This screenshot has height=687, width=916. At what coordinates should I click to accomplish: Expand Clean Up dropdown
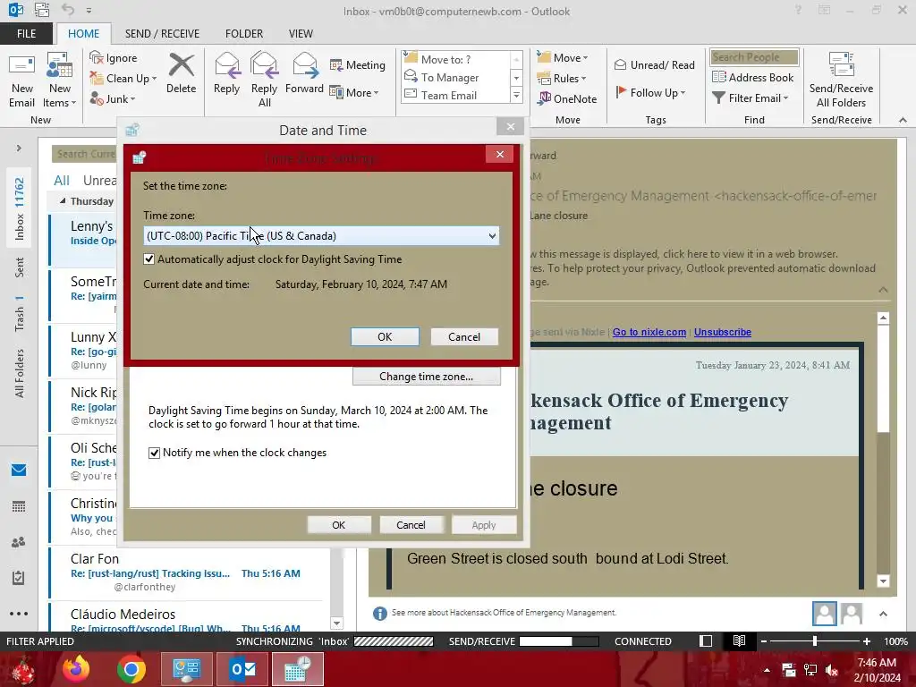pos(154,79)
